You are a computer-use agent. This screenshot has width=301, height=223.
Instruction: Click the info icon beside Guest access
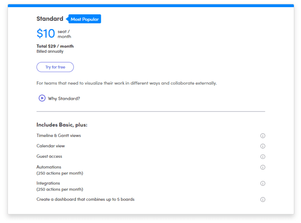coord(263,157)
